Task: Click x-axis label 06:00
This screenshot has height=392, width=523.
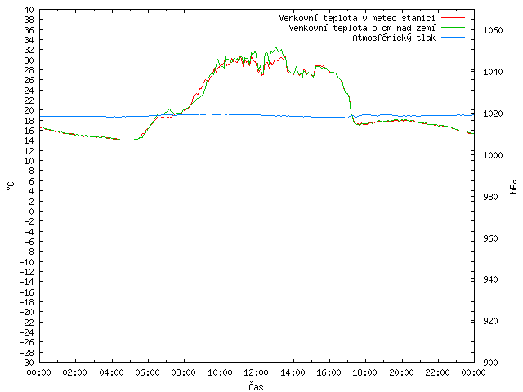Action: tap(147, 372)
